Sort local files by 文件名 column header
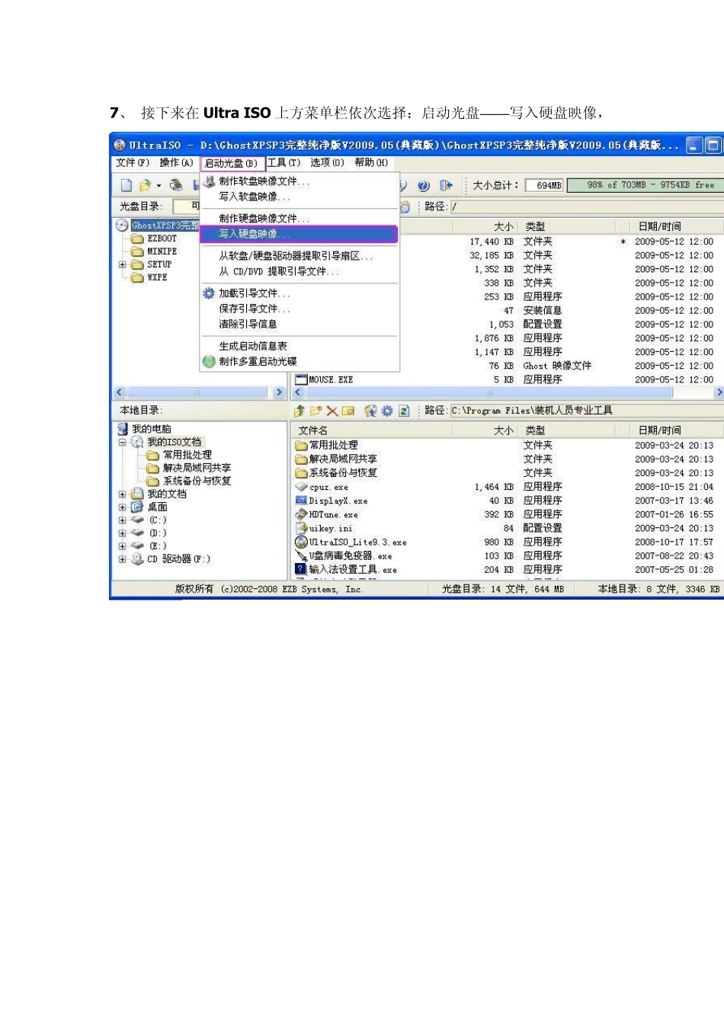This screenshot has height=1024, width=724. [373, 430]
